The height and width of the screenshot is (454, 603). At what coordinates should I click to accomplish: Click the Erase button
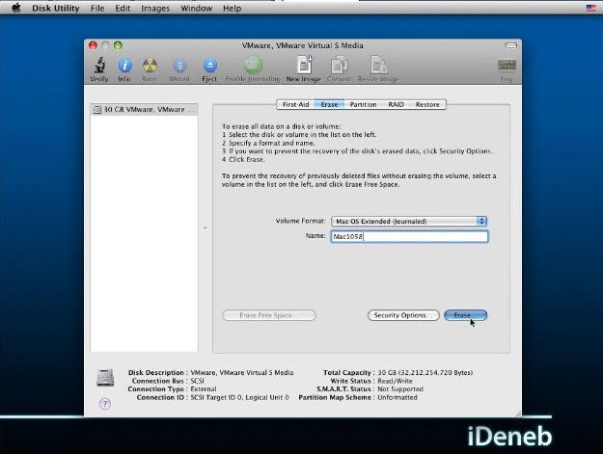(466, 315)
